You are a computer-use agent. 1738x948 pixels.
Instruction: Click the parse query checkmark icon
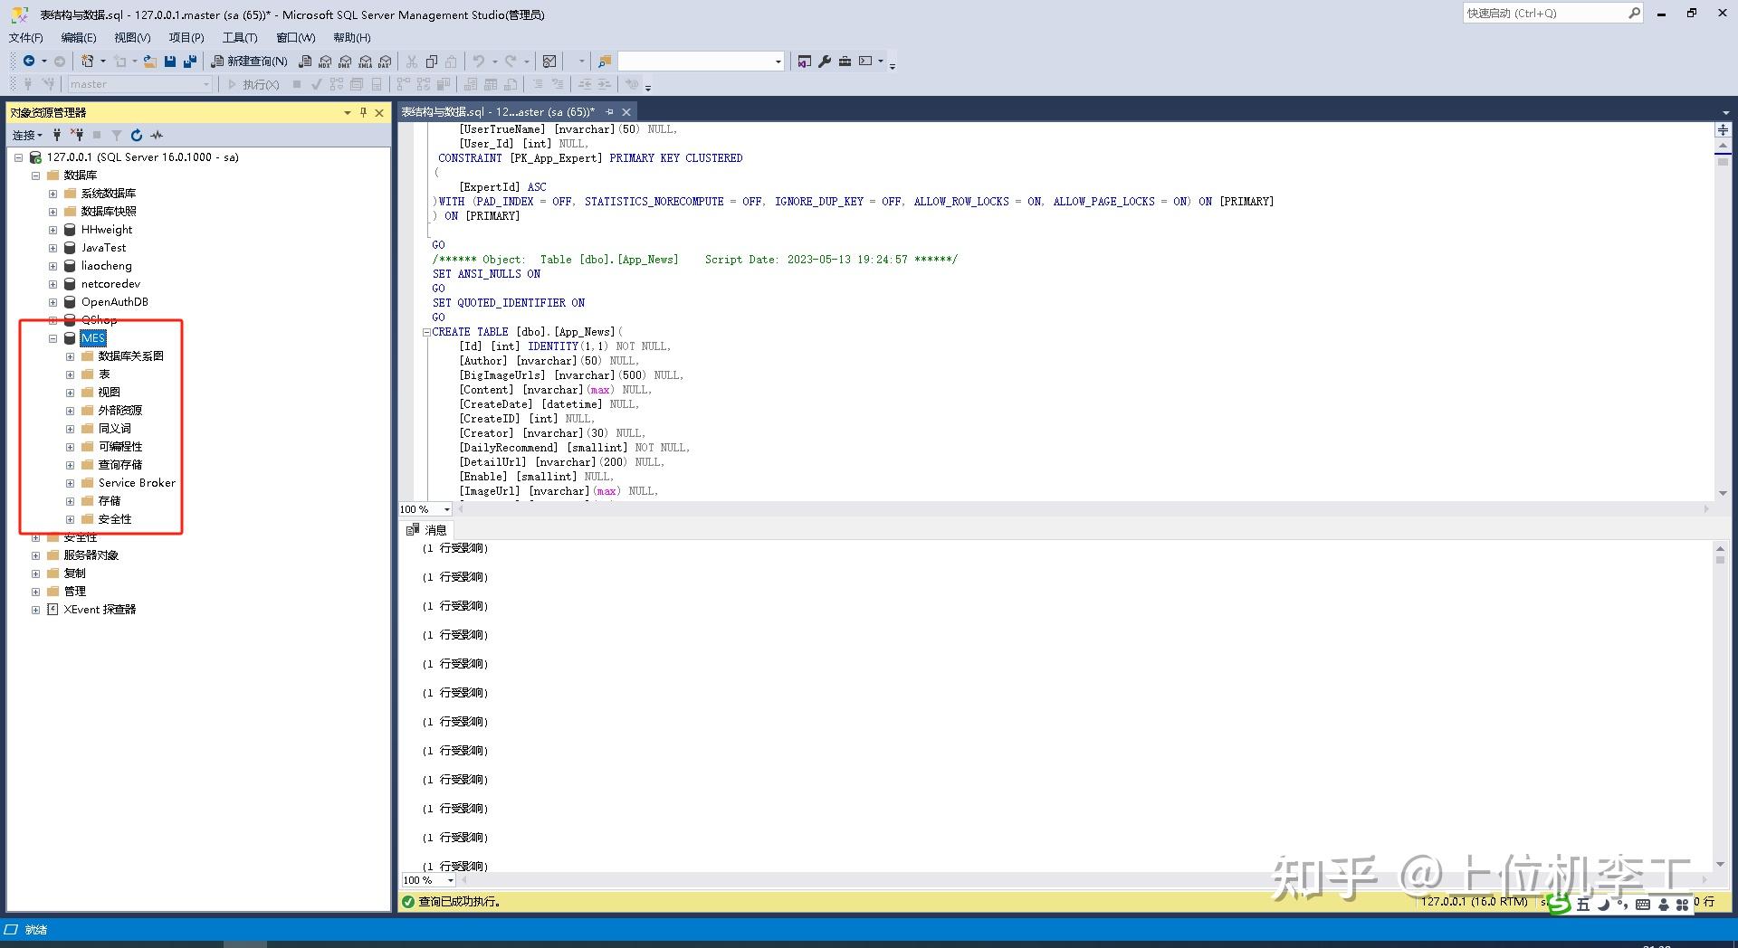point(316,84)
